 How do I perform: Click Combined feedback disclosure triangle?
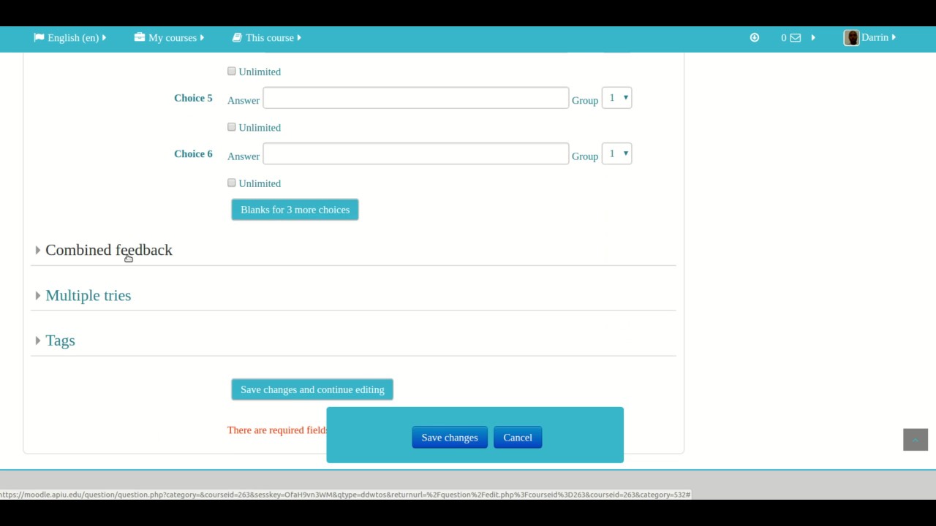(x=38, y=250)
